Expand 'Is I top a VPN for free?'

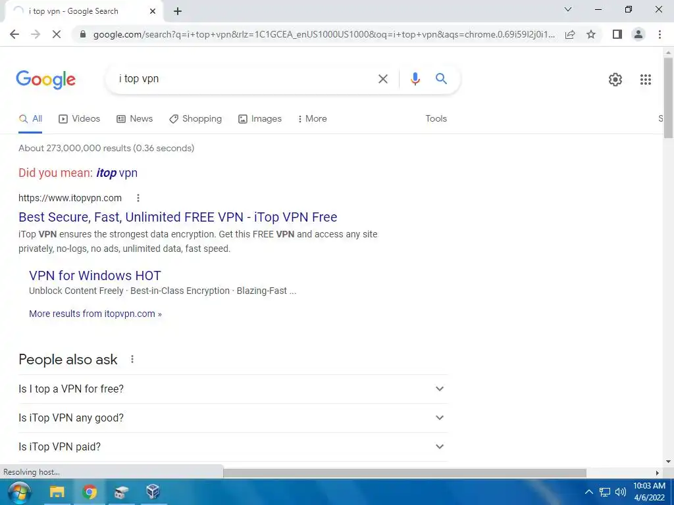point(233,389)
